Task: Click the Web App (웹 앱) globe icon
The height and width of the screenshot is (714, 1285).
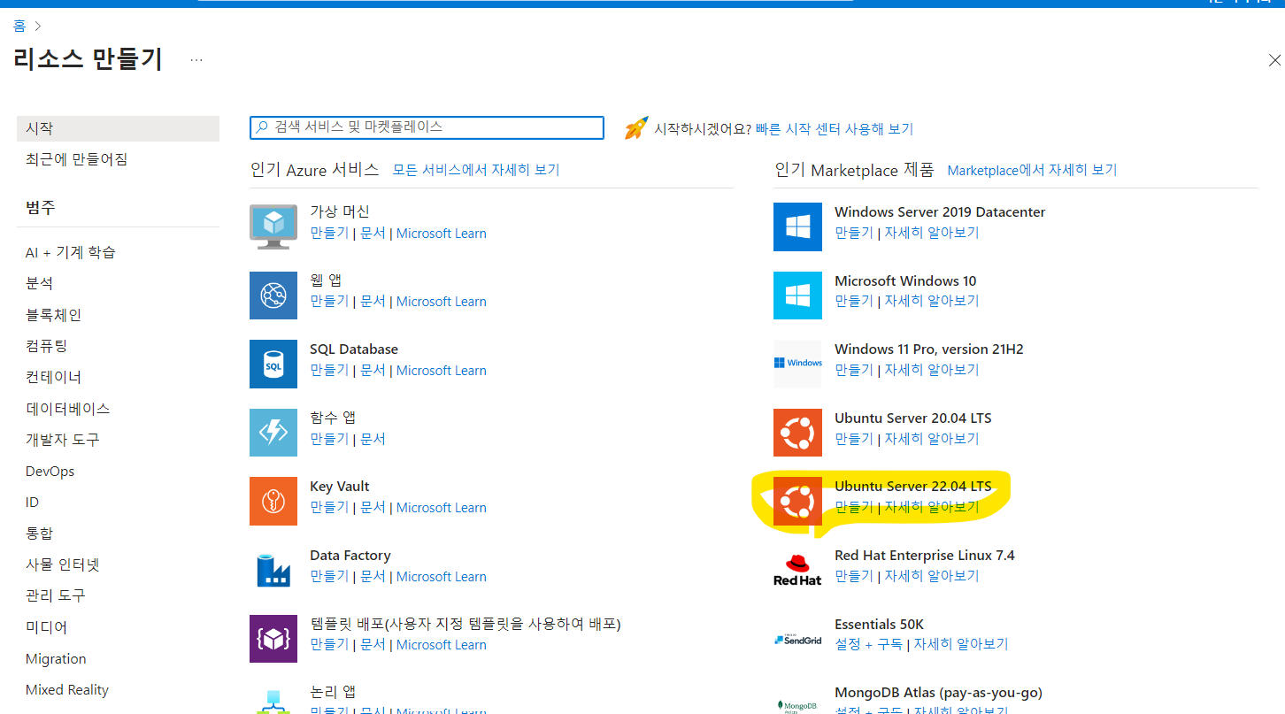Action: (x=273, y=296)
